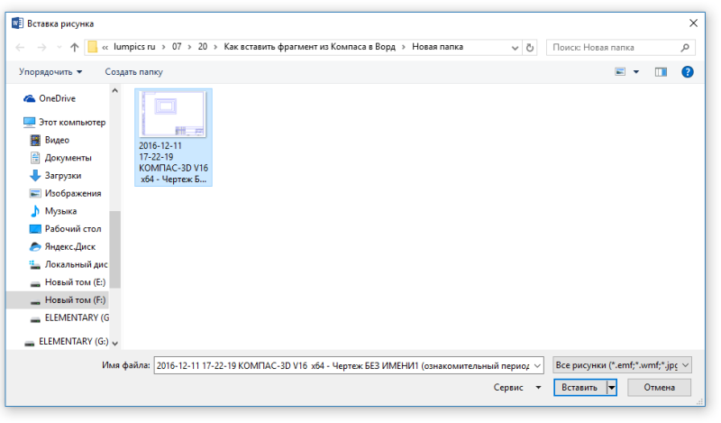The image size is (721, 423).
Task: Open recent locations dropdown arrow
Action: pyautogui.click(x=59, y=47)
